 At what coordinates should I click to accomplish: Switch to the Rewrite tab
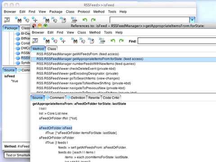click(x=94, y=98)
